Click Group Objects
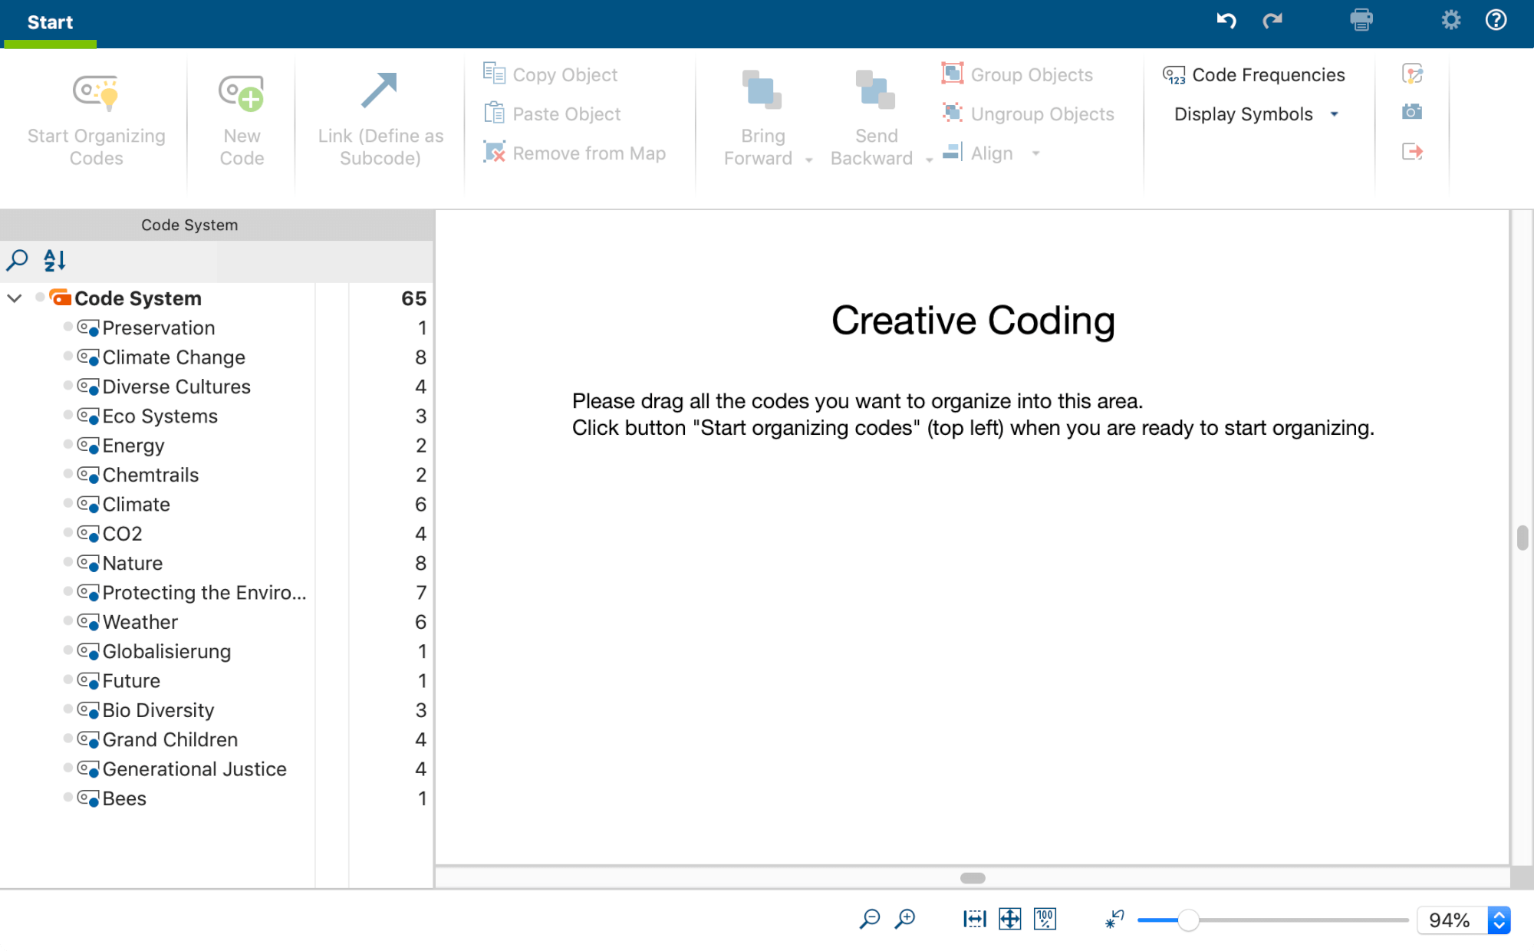 [x=1017, y=74]
